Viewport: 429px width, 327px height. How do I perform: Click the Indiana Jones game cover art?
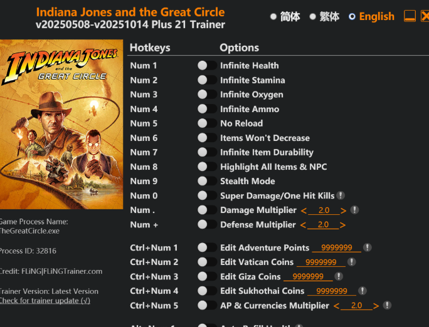coord(61,124)
